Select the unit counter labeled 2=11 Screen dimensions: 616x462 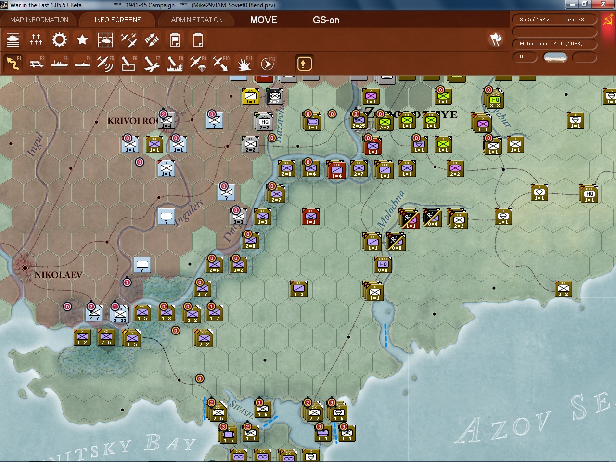coord(120,314)
